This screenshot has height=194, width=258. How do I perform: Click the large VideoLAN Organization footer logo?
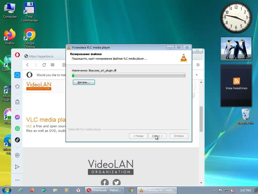point(111,167)
